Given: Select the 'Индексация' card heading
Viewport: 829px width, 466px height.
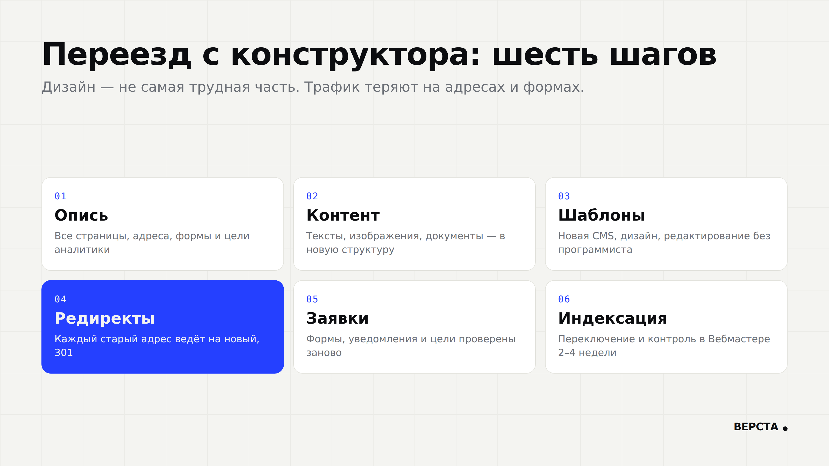Looking at the screenshot, I should (612, 318).
